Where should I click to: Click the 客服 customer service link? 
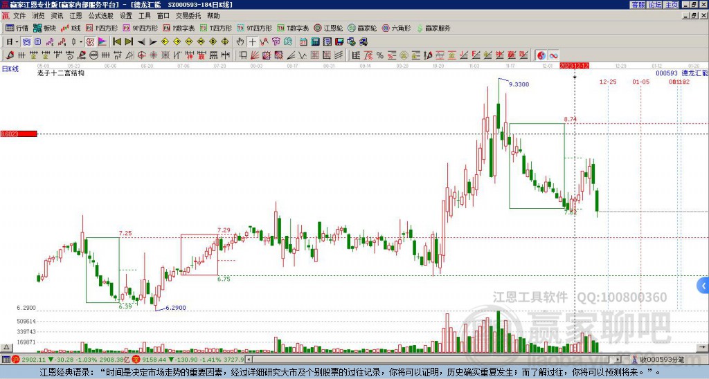638,5
